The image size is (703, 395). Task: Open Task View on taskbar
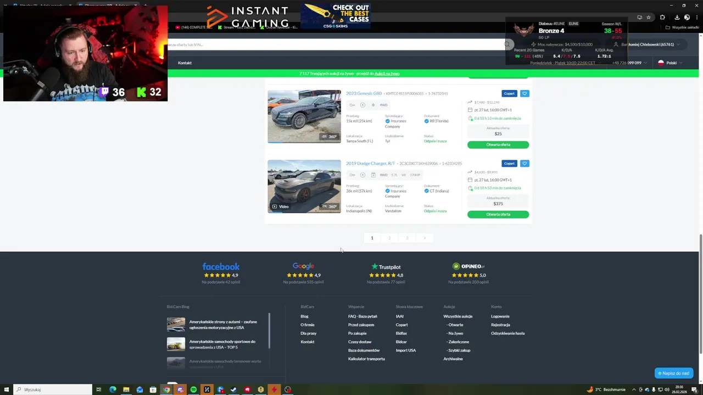[x=99, y=390]
